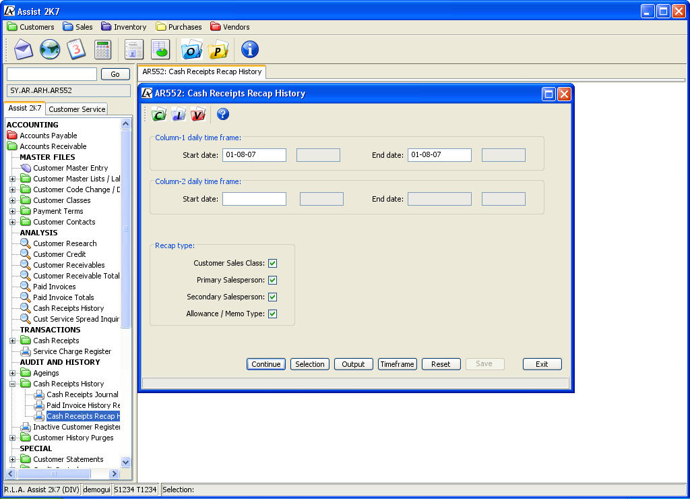This screenshot has height=499, width=690.
Task: Select the Assist 2K7 tab
Action: tap(25, 109)
